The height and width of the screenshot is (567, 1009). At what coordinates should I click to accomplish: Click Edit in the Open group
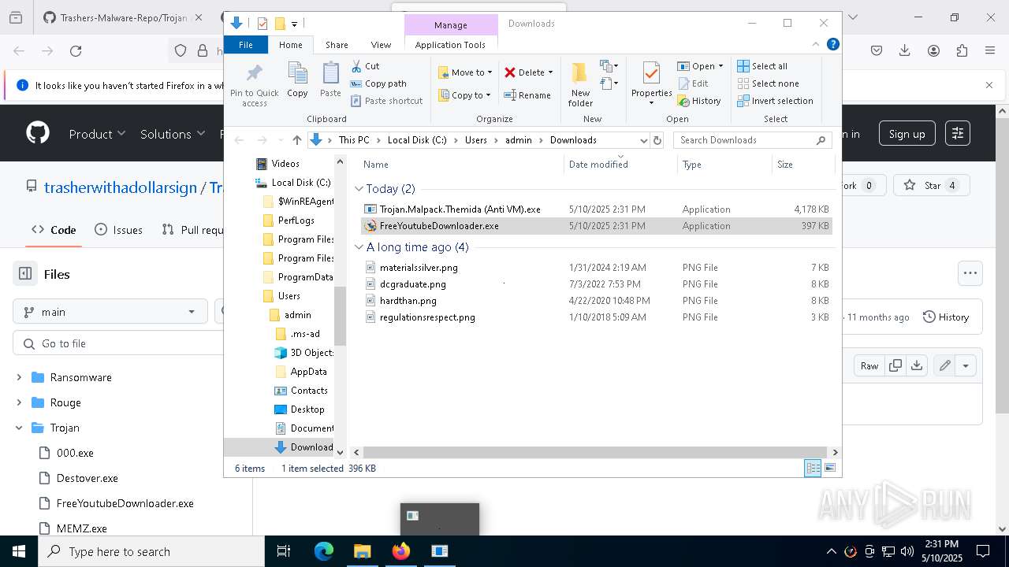pyautogui.click(x=692, y=83)
